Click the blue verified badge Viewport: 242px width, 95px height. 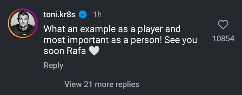point(83,15)
